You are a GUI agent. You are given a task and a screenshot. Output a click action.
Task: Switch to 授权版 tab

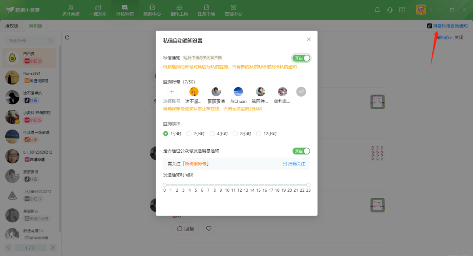click(x=12, y=26)
